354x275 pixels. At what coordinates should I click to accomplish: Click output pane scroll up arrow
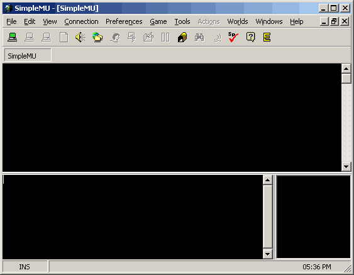(x=346, y=69)
